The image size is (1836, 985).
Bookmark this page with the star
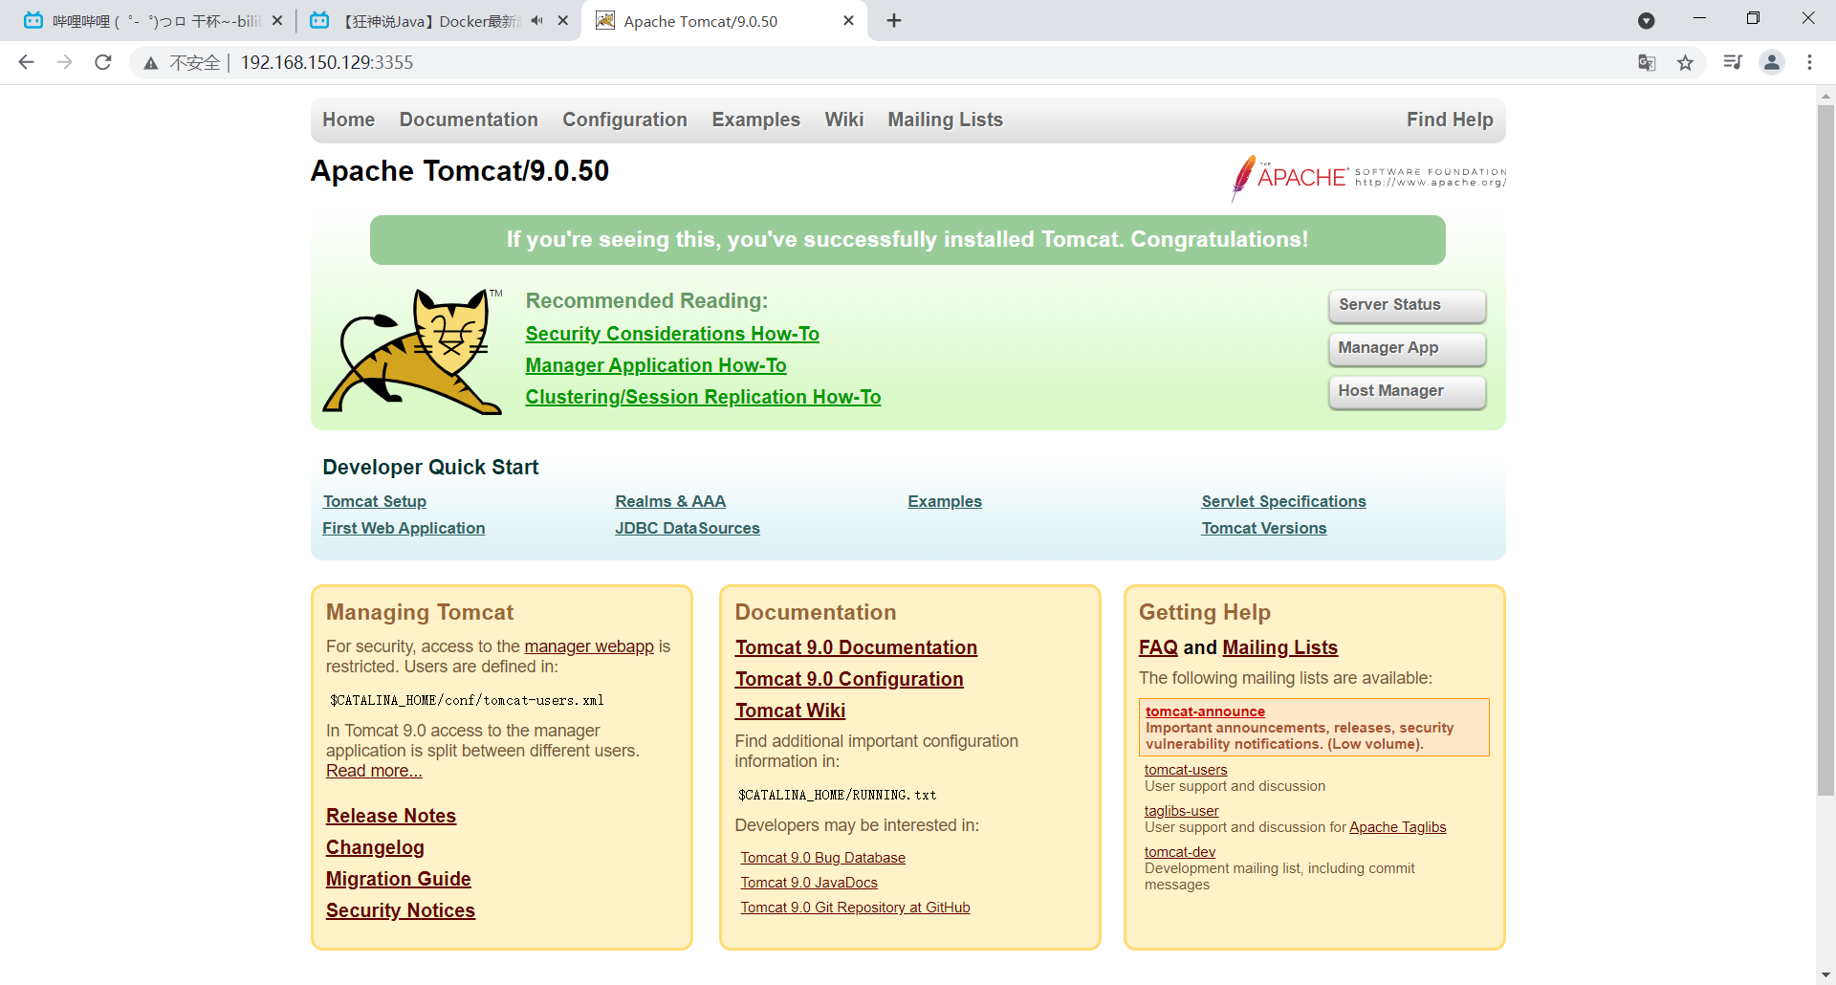[x=1685, y=62]
